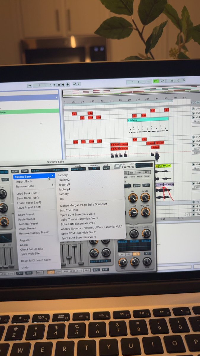The image size is (200, 356).
Task: Unfold Ableton track 3
Action: [x=193, y=113]
